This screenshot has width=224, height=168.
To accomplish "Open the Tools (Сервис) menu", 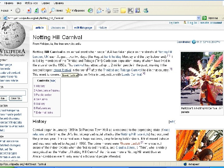I will coord(45,3).
